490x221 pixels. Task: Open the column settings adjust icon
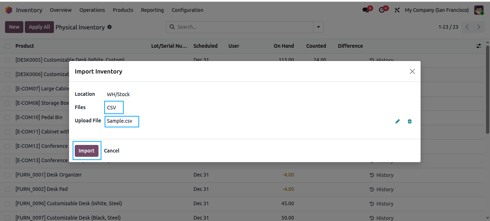pyautogui.click(x=478, y=46)
